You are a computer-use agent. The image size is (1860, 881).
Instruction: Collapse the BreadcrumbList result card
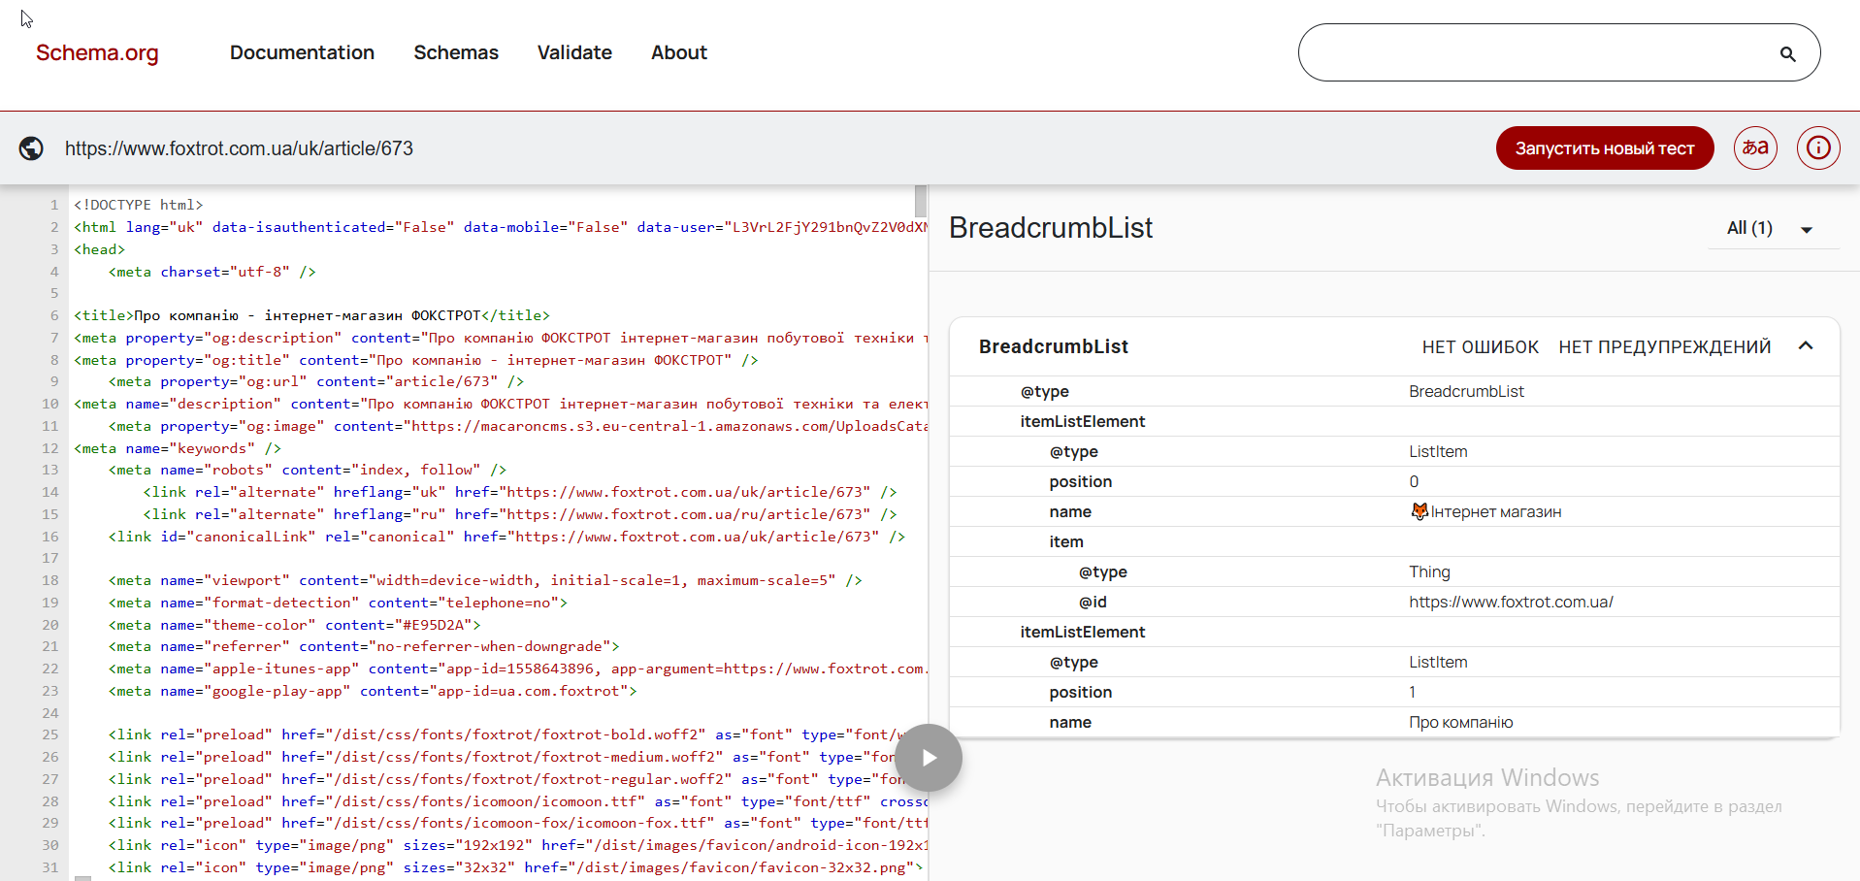[x=1806, y=346]
